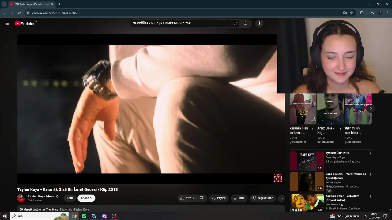
Task: Open the Chrome profile avatar
Action: click(380, 13)
